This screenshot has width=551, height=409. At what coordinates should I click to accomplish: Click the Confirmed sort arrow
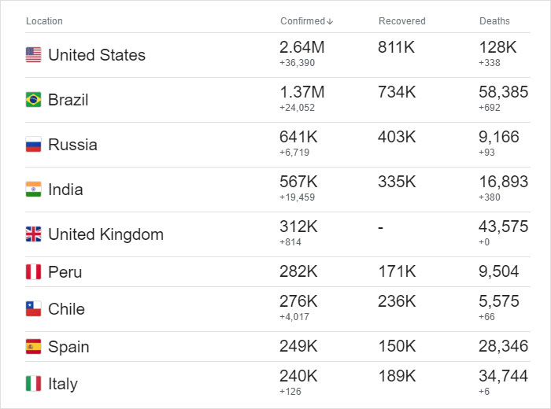[331, 21]
